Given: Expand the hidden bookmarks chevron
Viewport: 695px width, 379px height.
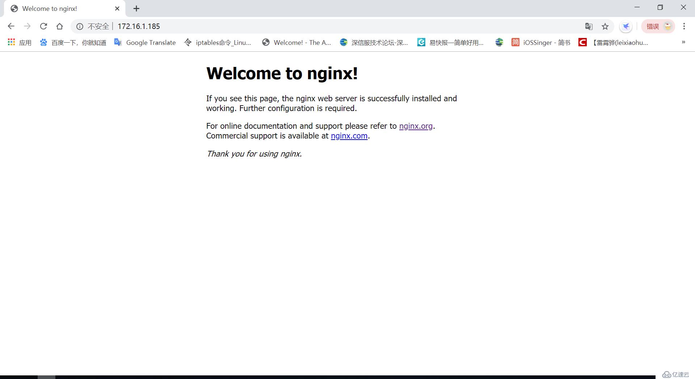Looking at the screenshot, I should point(683,42).
